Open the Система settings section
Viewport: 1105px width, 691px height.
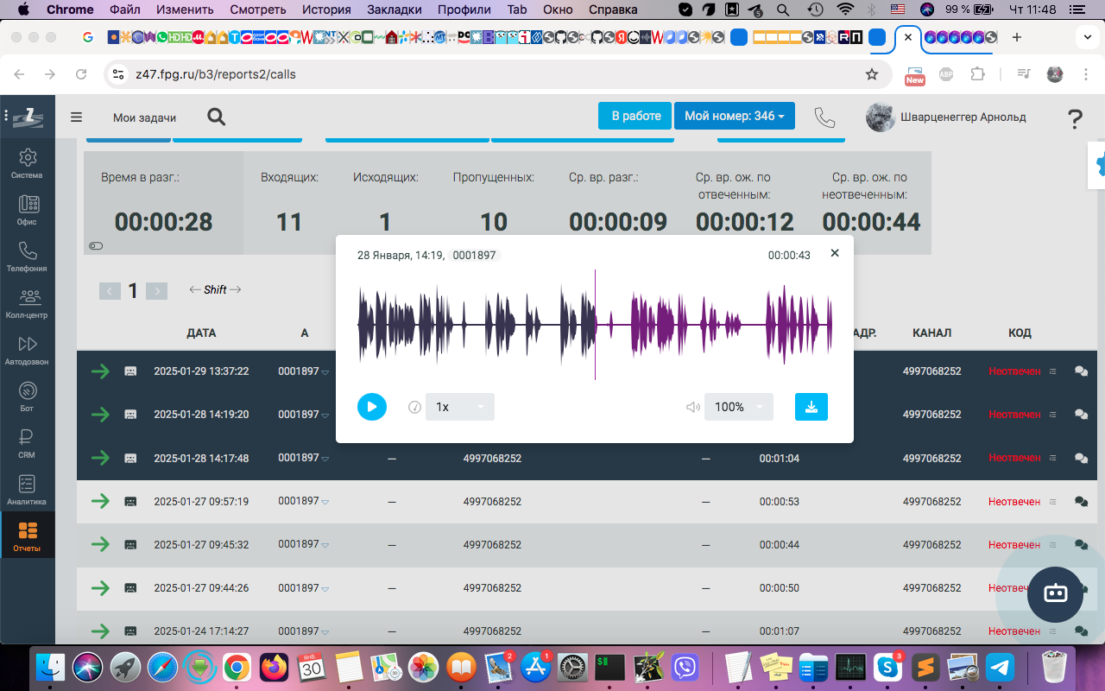pyautogui.click(x=28, y=163)
